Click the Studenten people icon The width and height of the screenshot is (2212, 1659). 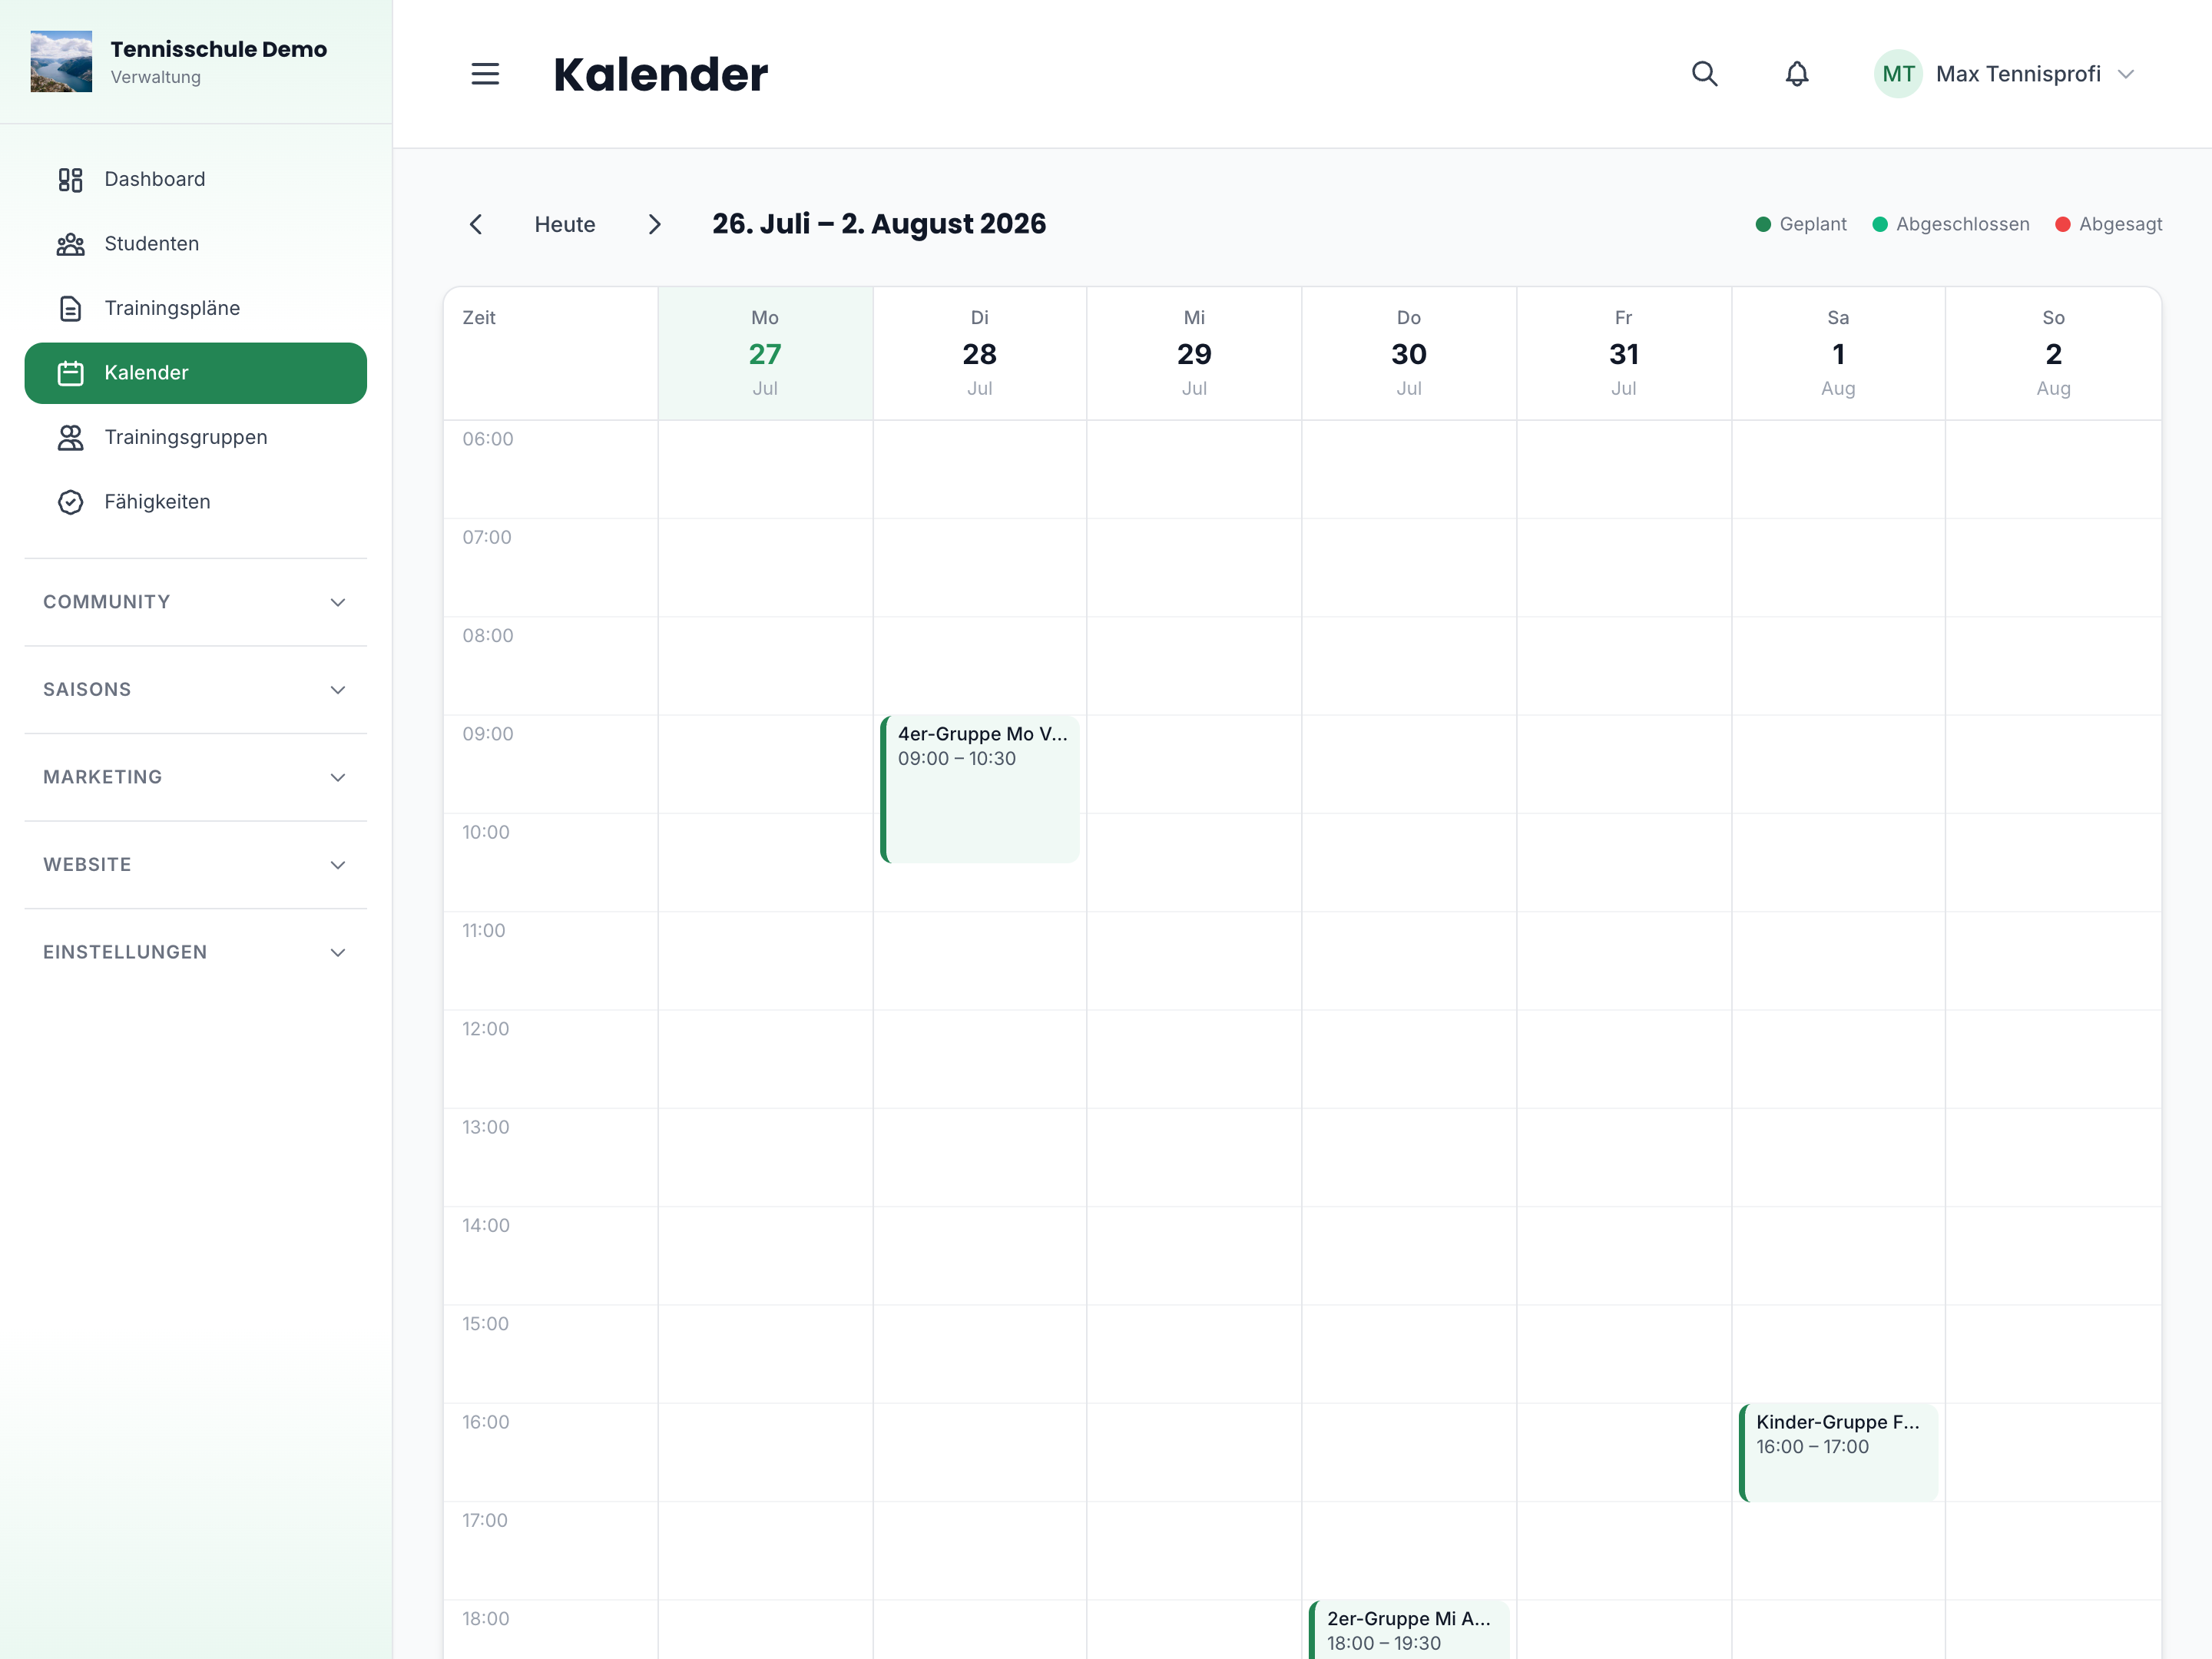70,244
